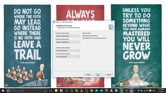Open the Windows Start menu
The image size is (166, 93).
(x=3, y=91)
